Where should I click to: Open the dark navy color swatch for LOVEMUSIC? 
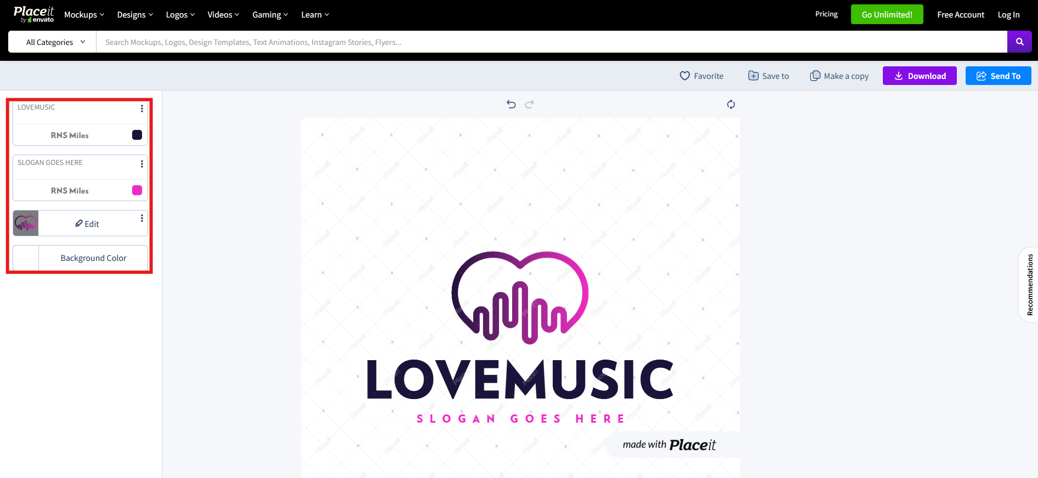coord(137,135)
